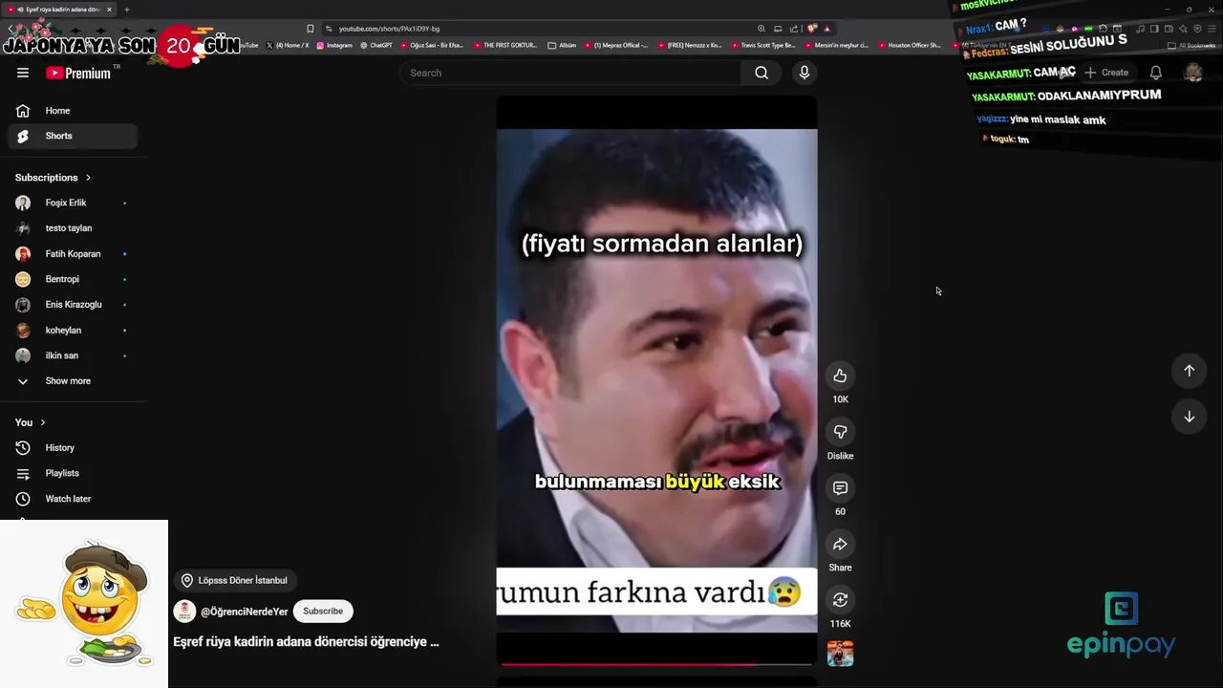Expand the Subscriptions section chevron

point(88,178)
